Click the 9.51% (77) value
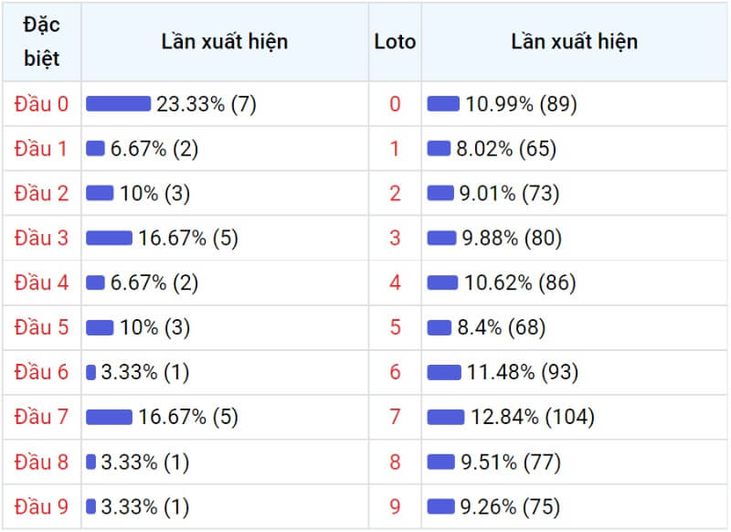 [x=511, y=462]
